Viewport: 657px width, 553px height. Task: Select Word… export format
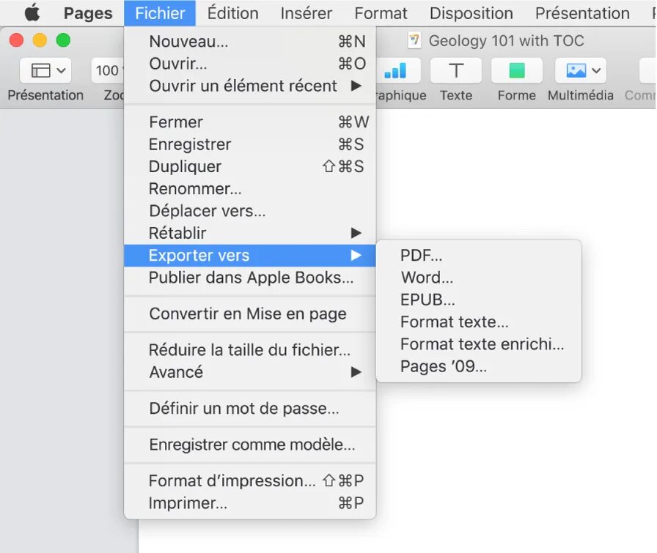point(427,278)
